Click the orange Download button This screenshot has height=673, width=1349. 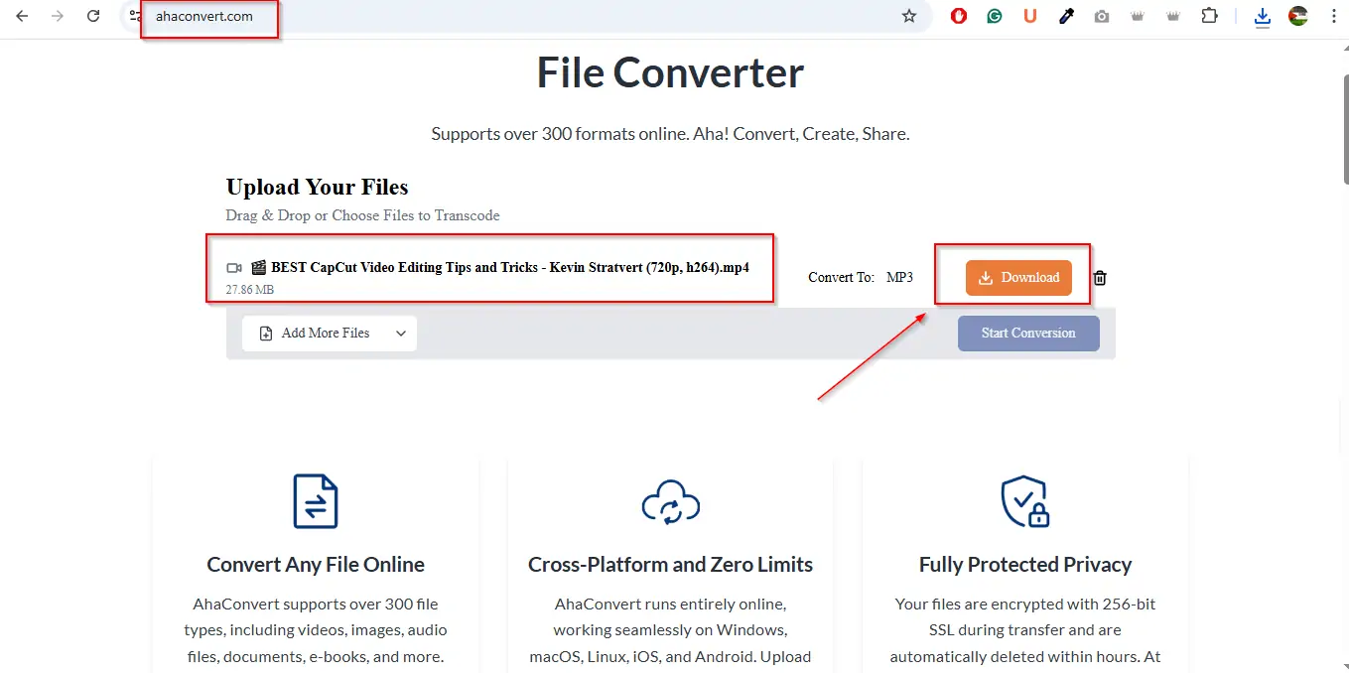[1018, 278]
